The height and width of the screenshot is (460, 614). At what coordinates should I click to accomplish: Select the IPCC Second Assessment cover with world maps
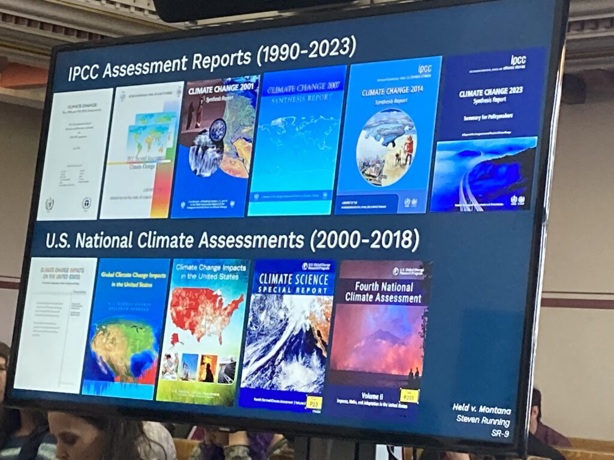140,150
